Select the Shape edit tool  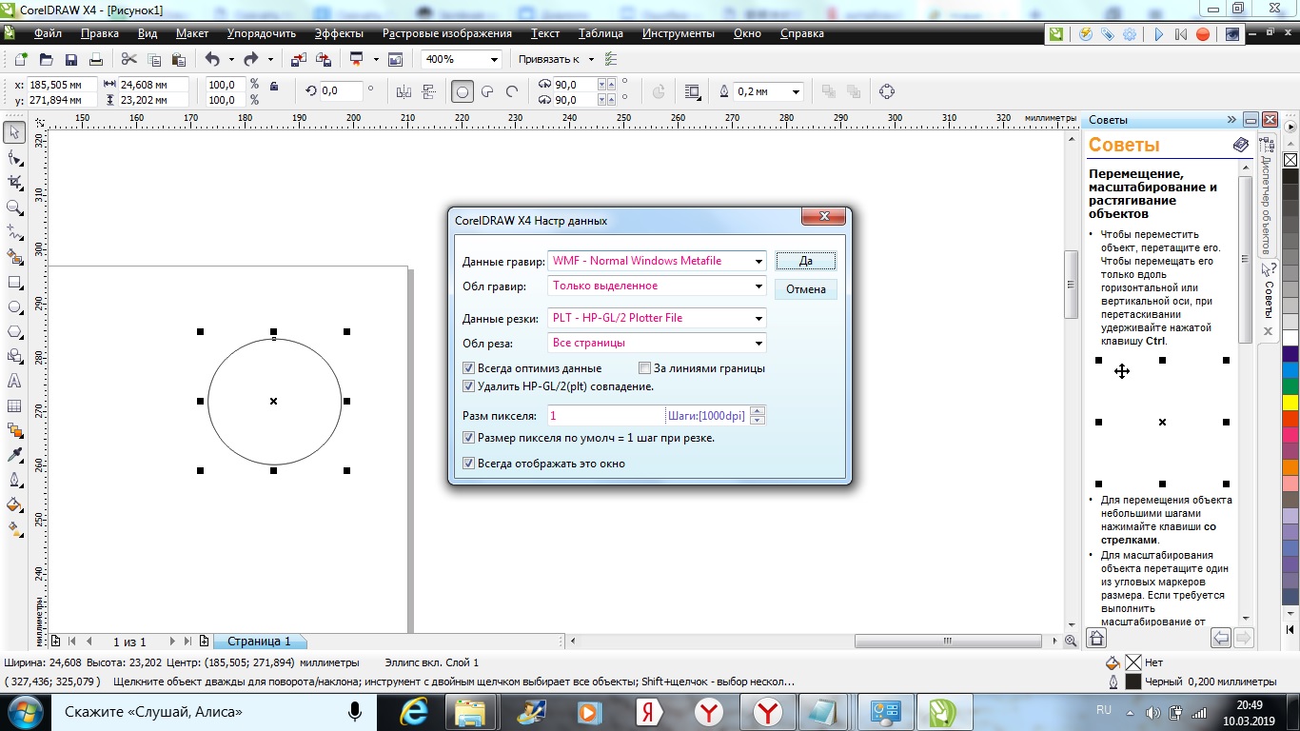click(14, 157)
